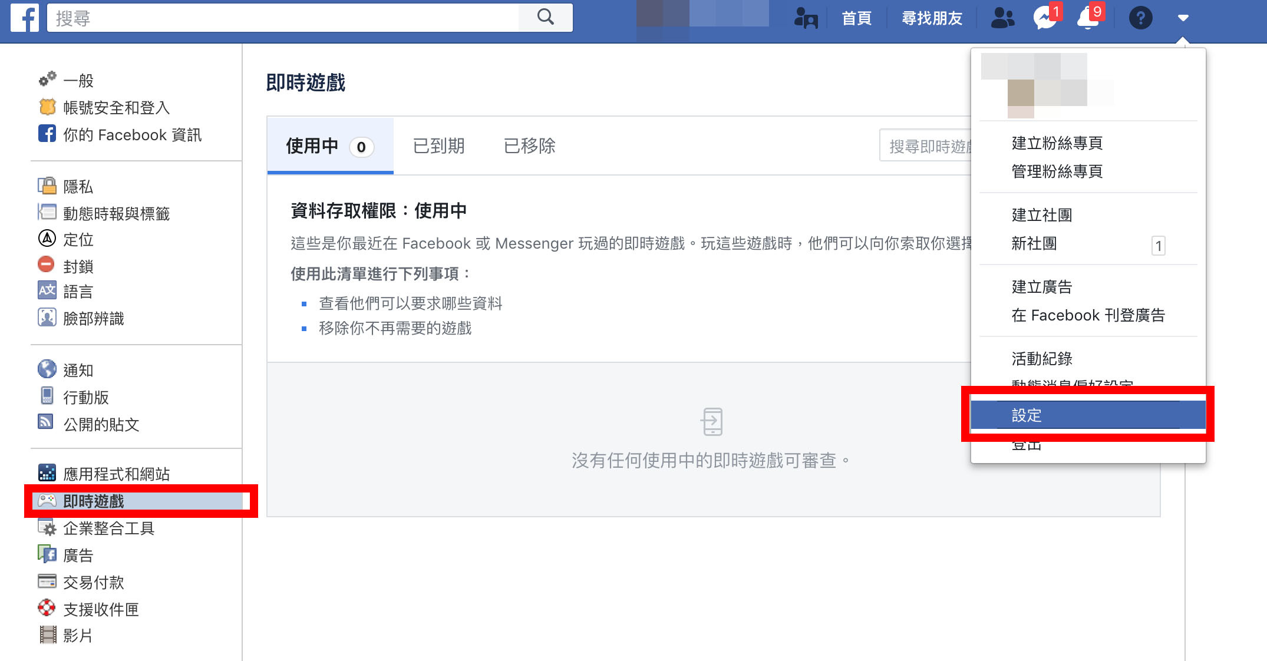Image resolution: width=1267 pixels, height=661 pixels.
Task: Click the 定位 compass icon
Action: pos(47,239)
